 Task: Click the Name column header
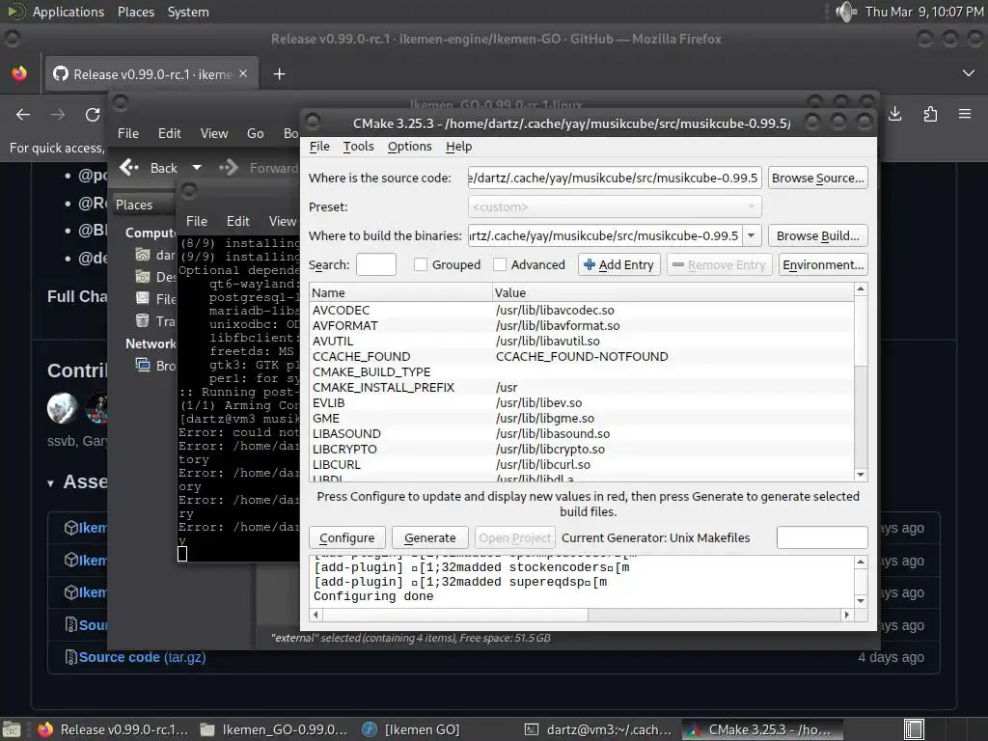pos(400,292)
